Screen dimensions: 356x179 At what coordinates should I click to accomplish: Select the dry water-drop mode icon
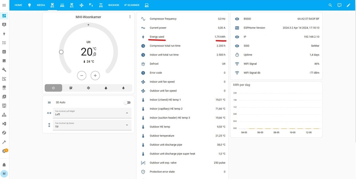pos(123,88)
